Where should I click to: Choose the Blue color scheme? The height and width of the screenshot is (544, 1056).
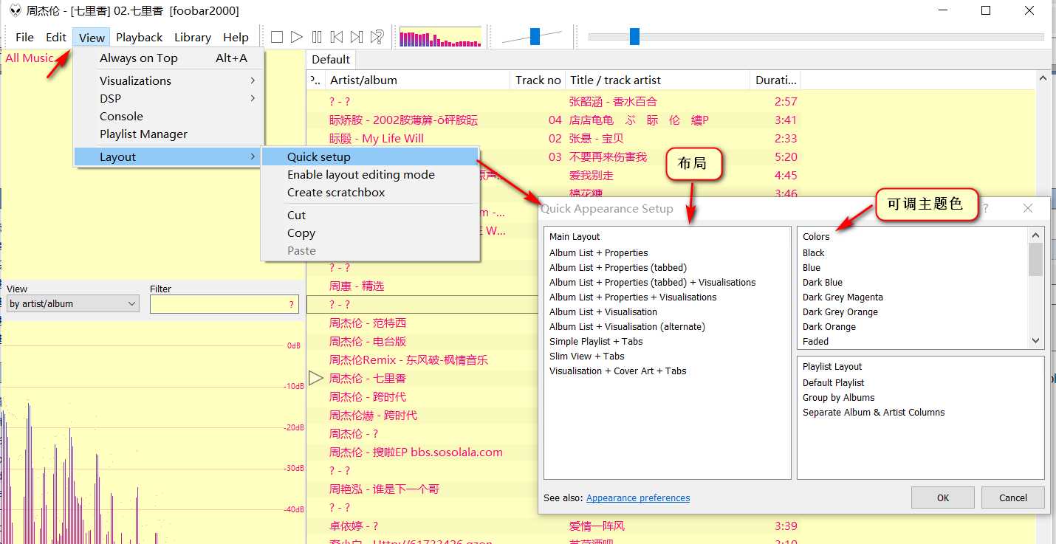pyautogui.click(x=812, y=267)
